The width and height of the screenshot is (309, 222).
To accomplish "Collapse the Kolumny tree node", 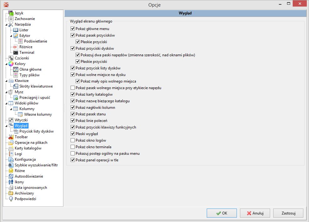I will point(11,109).
